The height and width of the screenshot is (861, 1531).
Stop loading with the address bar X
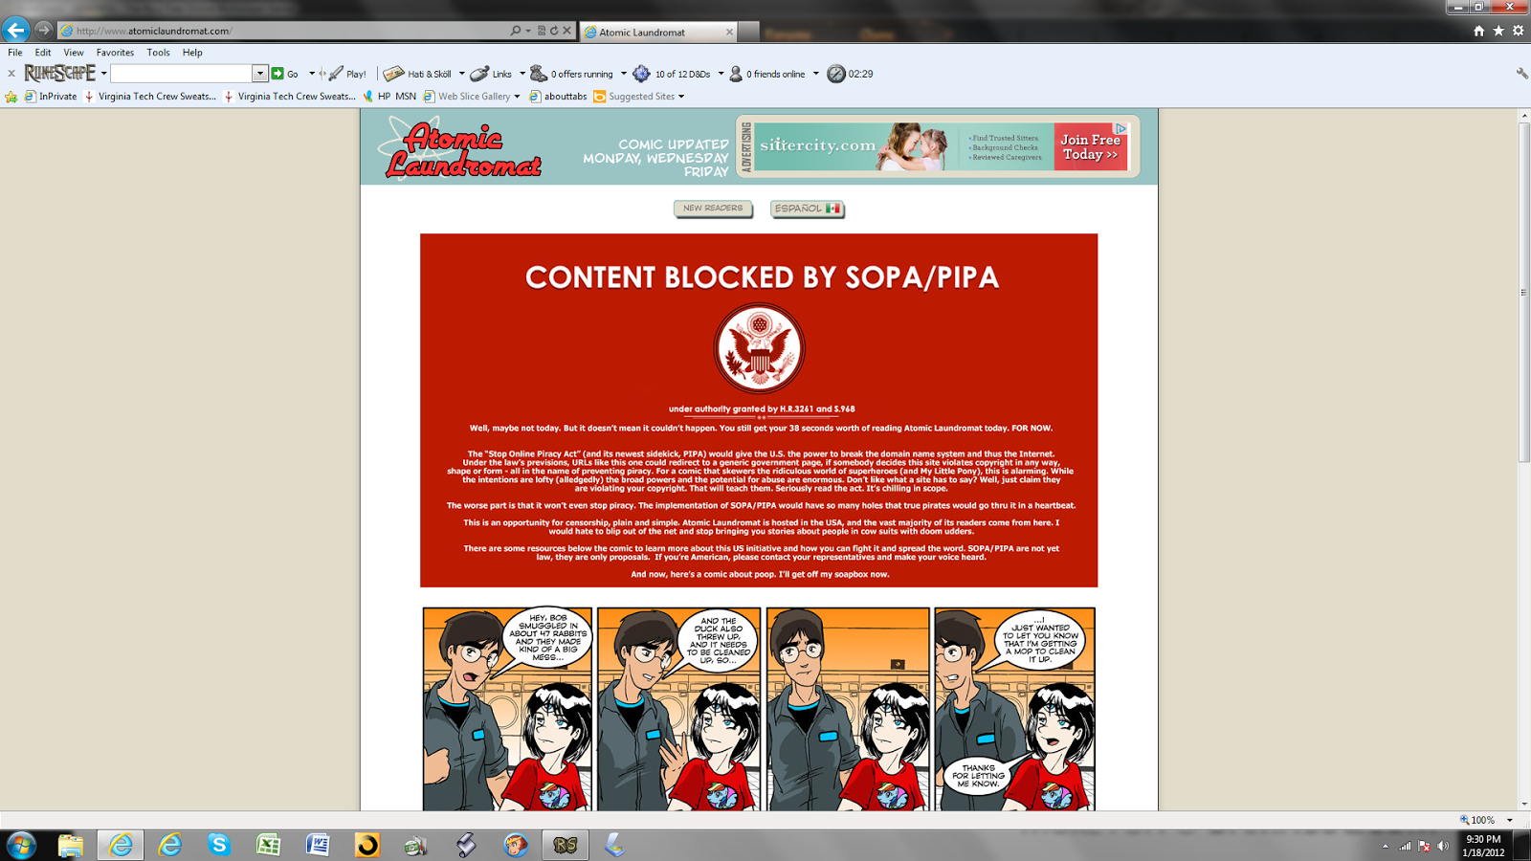point(566,31)
